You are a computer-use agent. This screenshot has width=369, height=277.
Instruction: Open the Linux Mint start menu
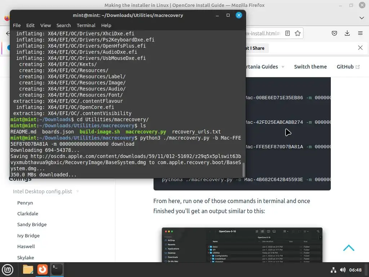pyautogui.click(x=8, y=270)
